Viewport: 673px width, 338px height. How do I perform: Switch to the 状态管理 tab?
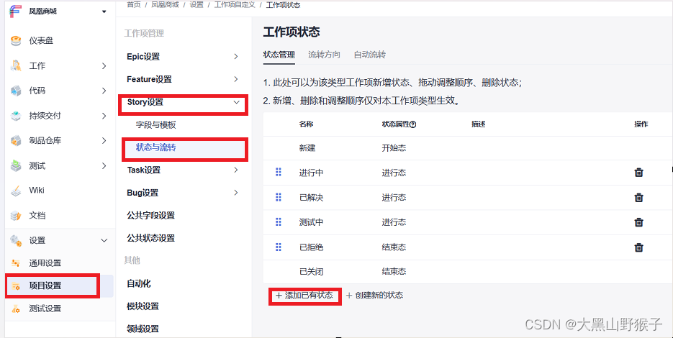point(279,55)
